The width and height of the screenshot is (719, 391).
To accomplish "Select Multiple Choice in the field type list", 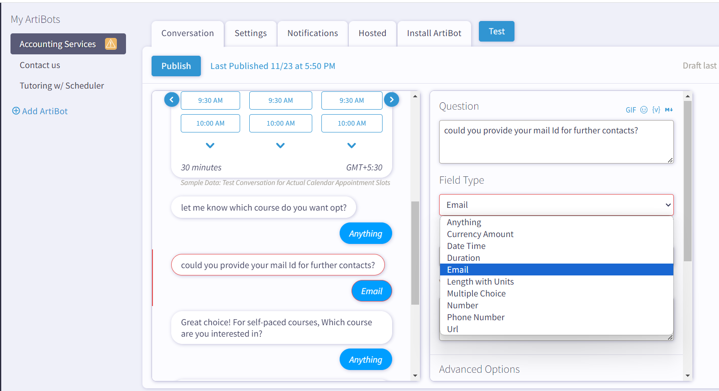I will tap(476, 294).
